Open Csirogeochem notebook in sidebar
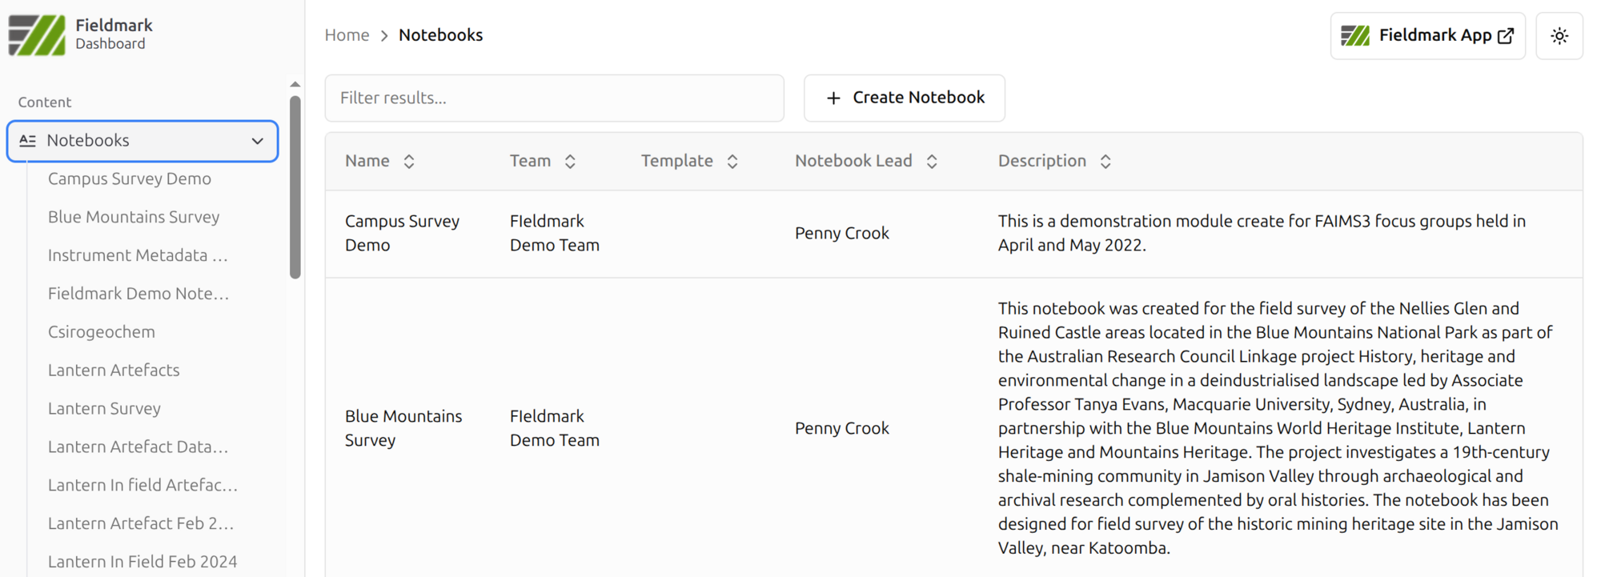Screen dimensions: 1601x577 pyautogui.click(x=102, y=331)
